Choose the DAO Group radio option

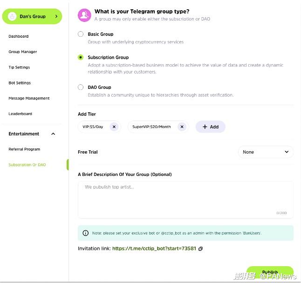(81, 87)
